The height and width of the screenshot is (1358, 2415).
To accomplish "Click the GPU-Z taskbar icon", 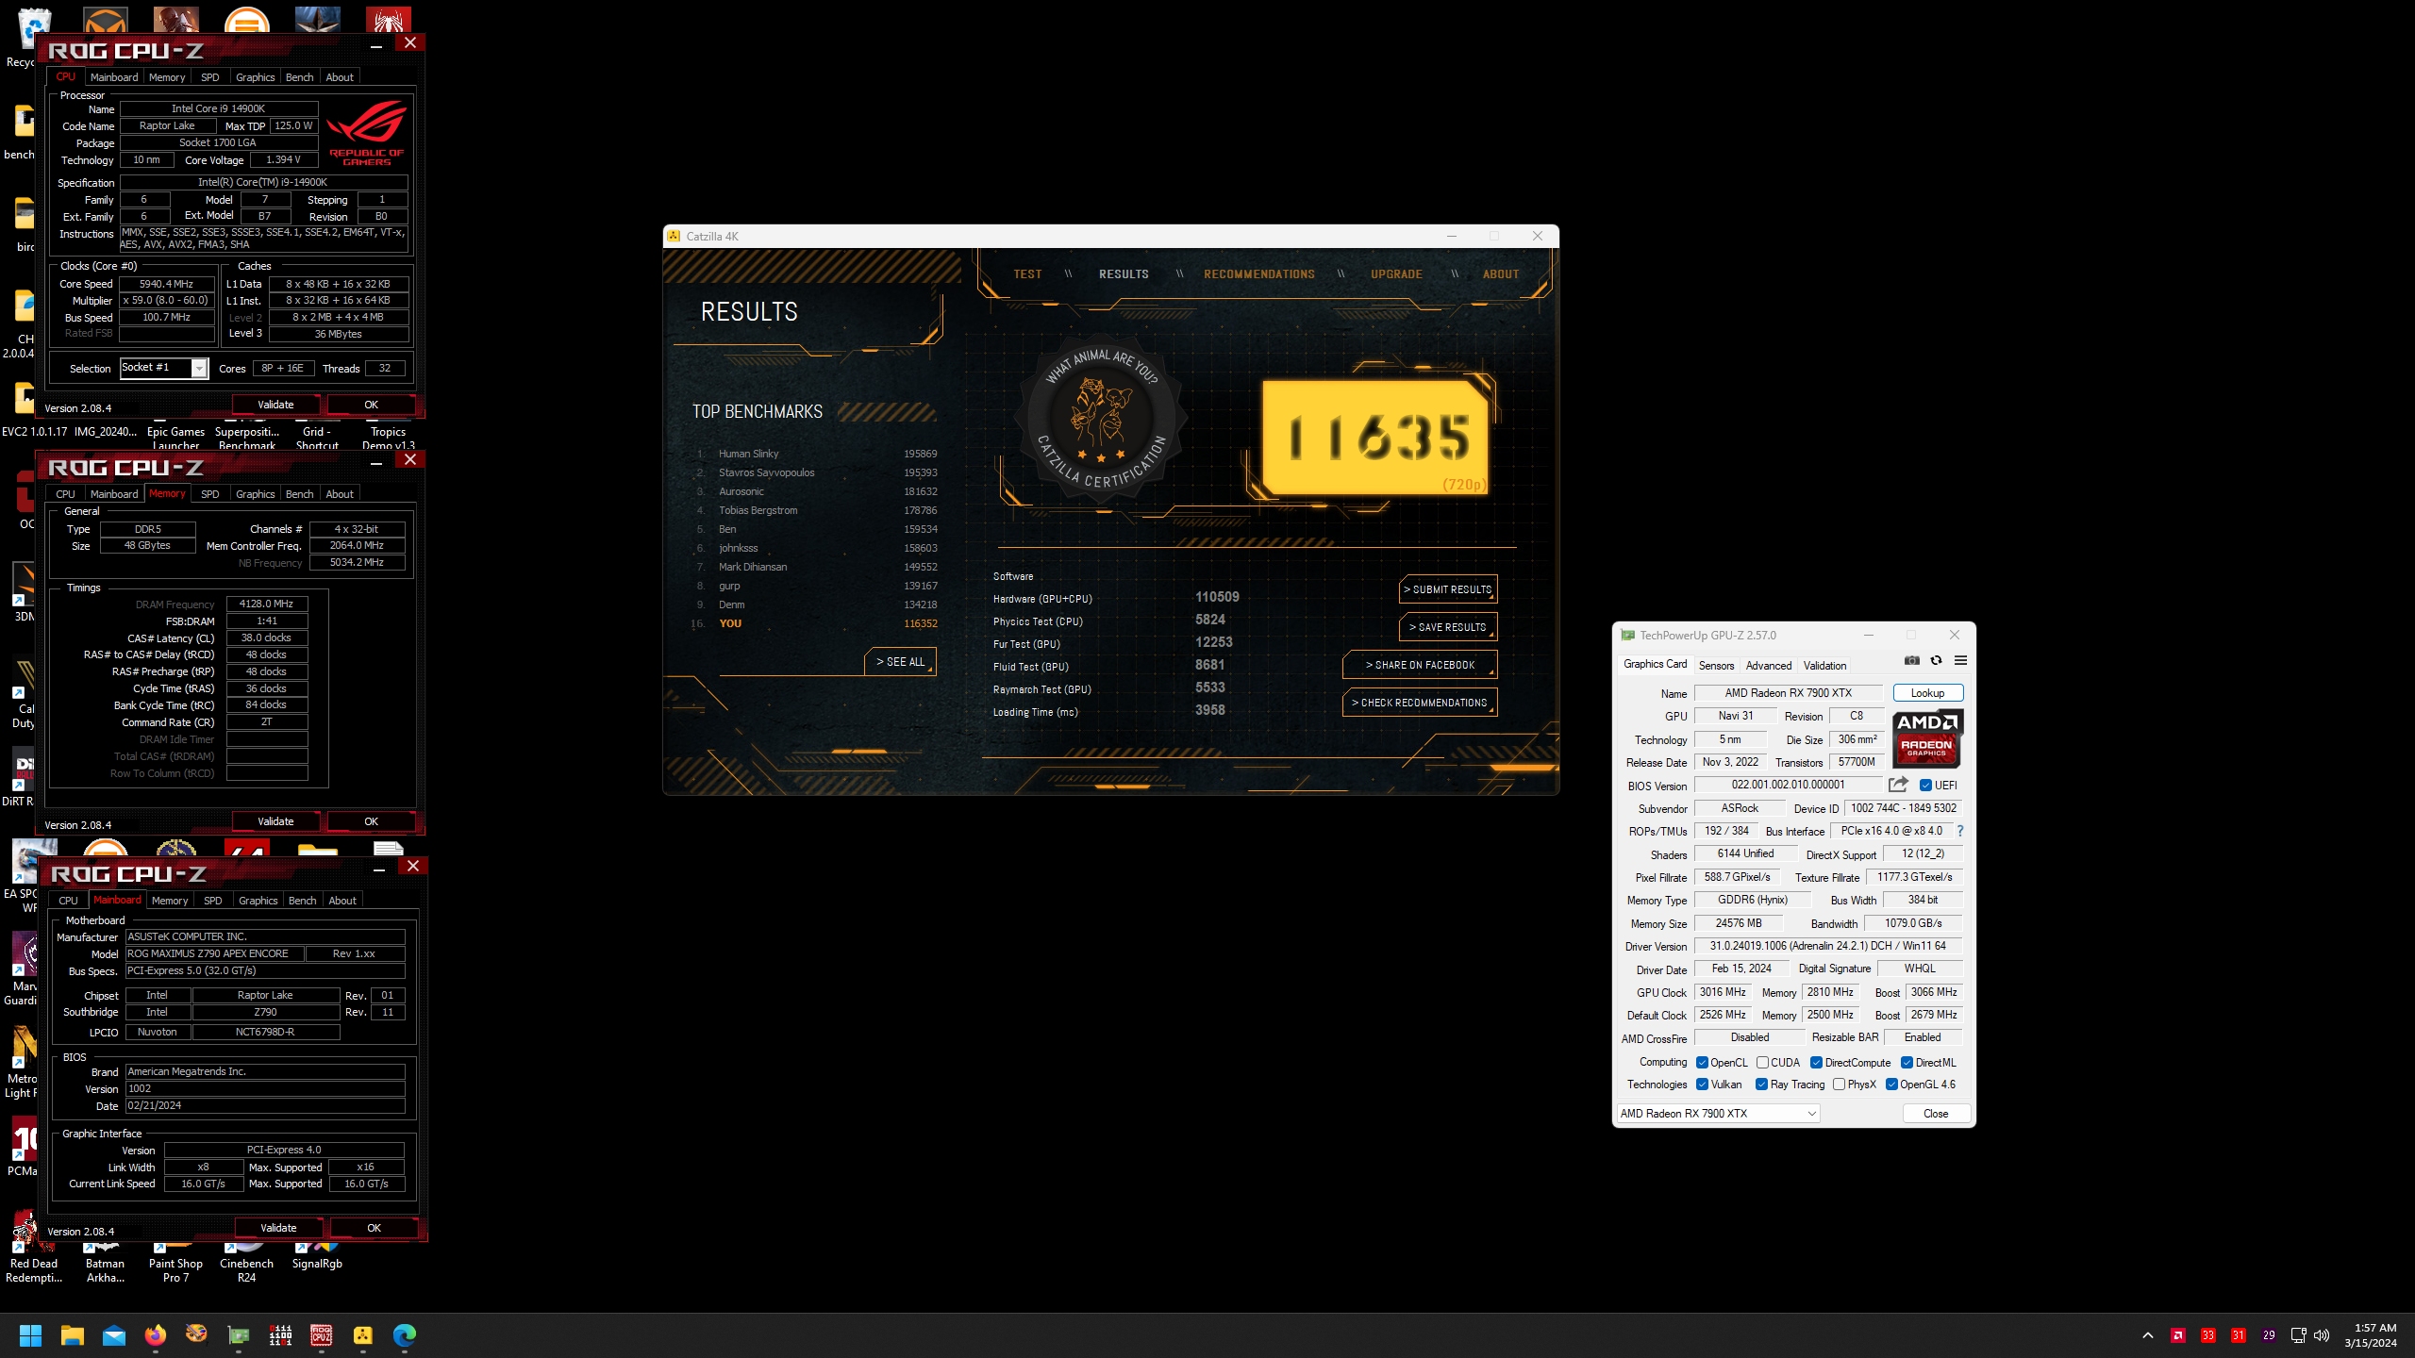I will tap(239, 1335).
